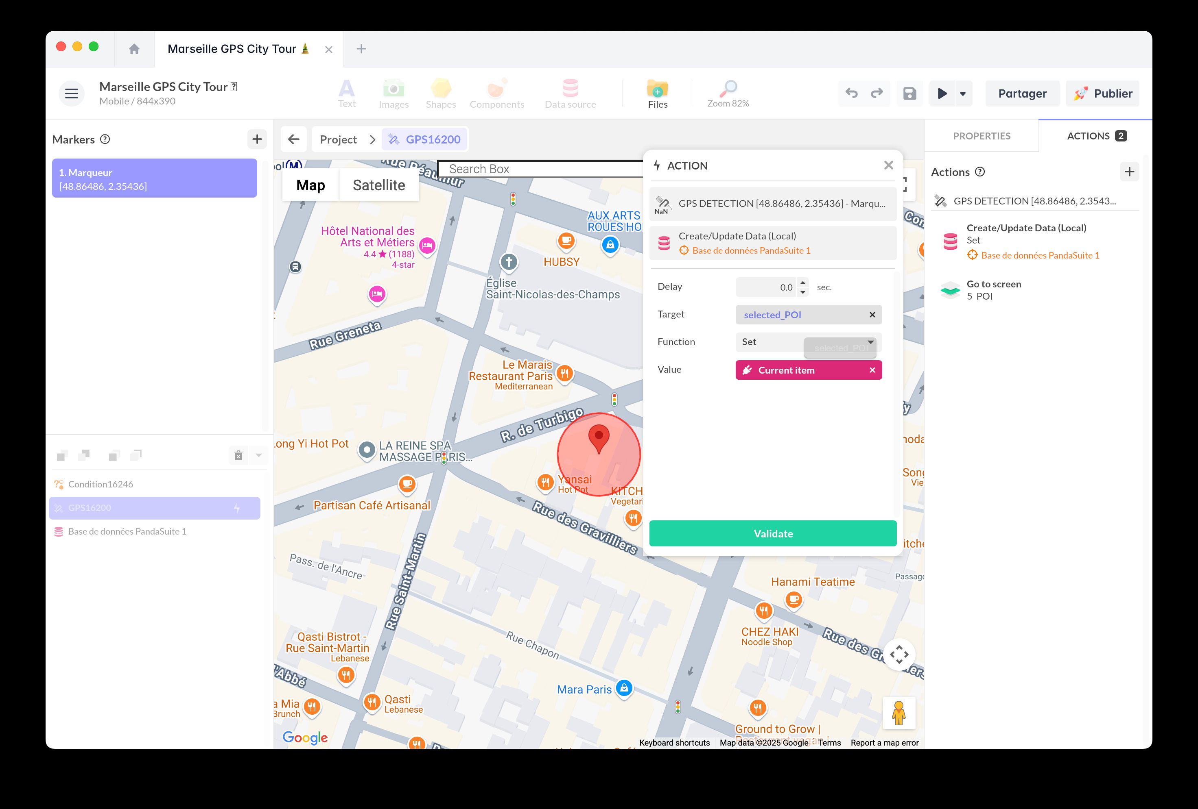
Task: Open the hamburger menu next to project title
Action: click(71, 93)
